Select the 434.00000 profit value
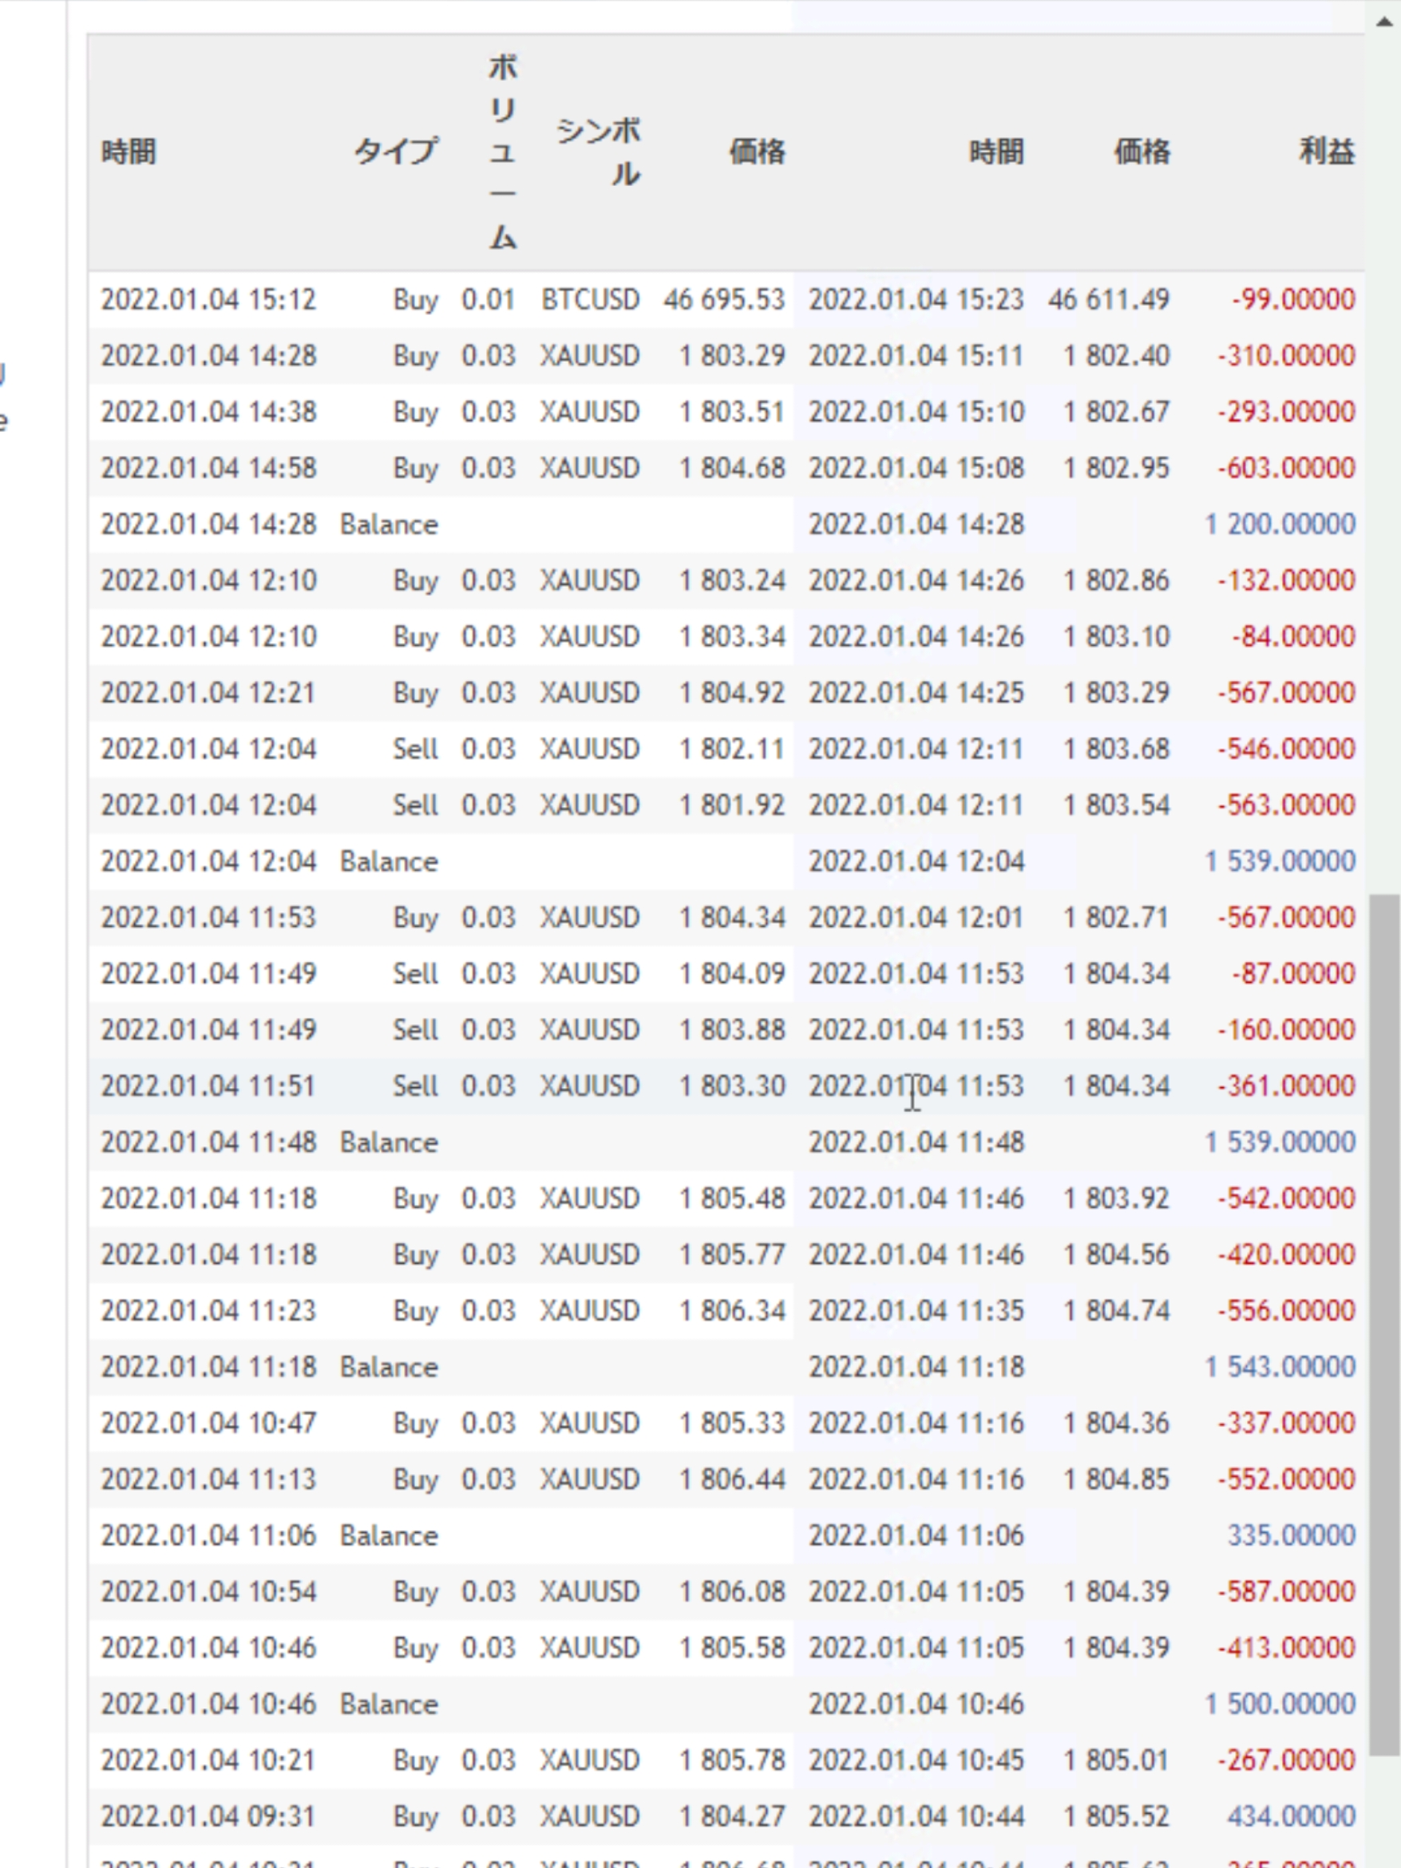Image resolution: width=1401 pixels, height=1868 pixels. coord(1290,1816)
